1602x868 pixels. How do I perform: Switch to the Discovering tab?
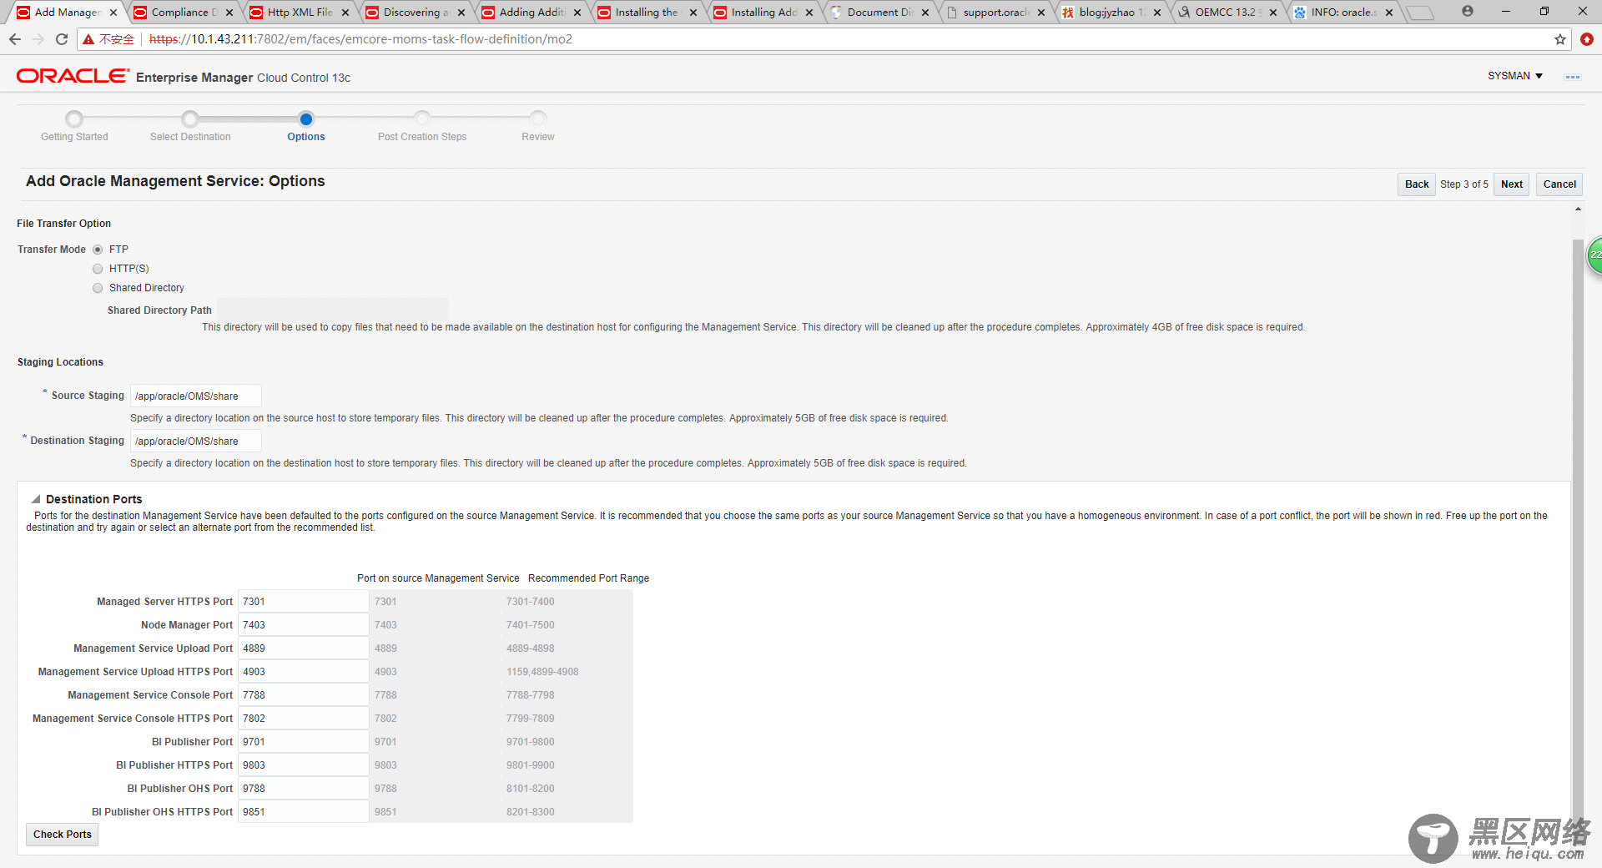pos(416,13)
